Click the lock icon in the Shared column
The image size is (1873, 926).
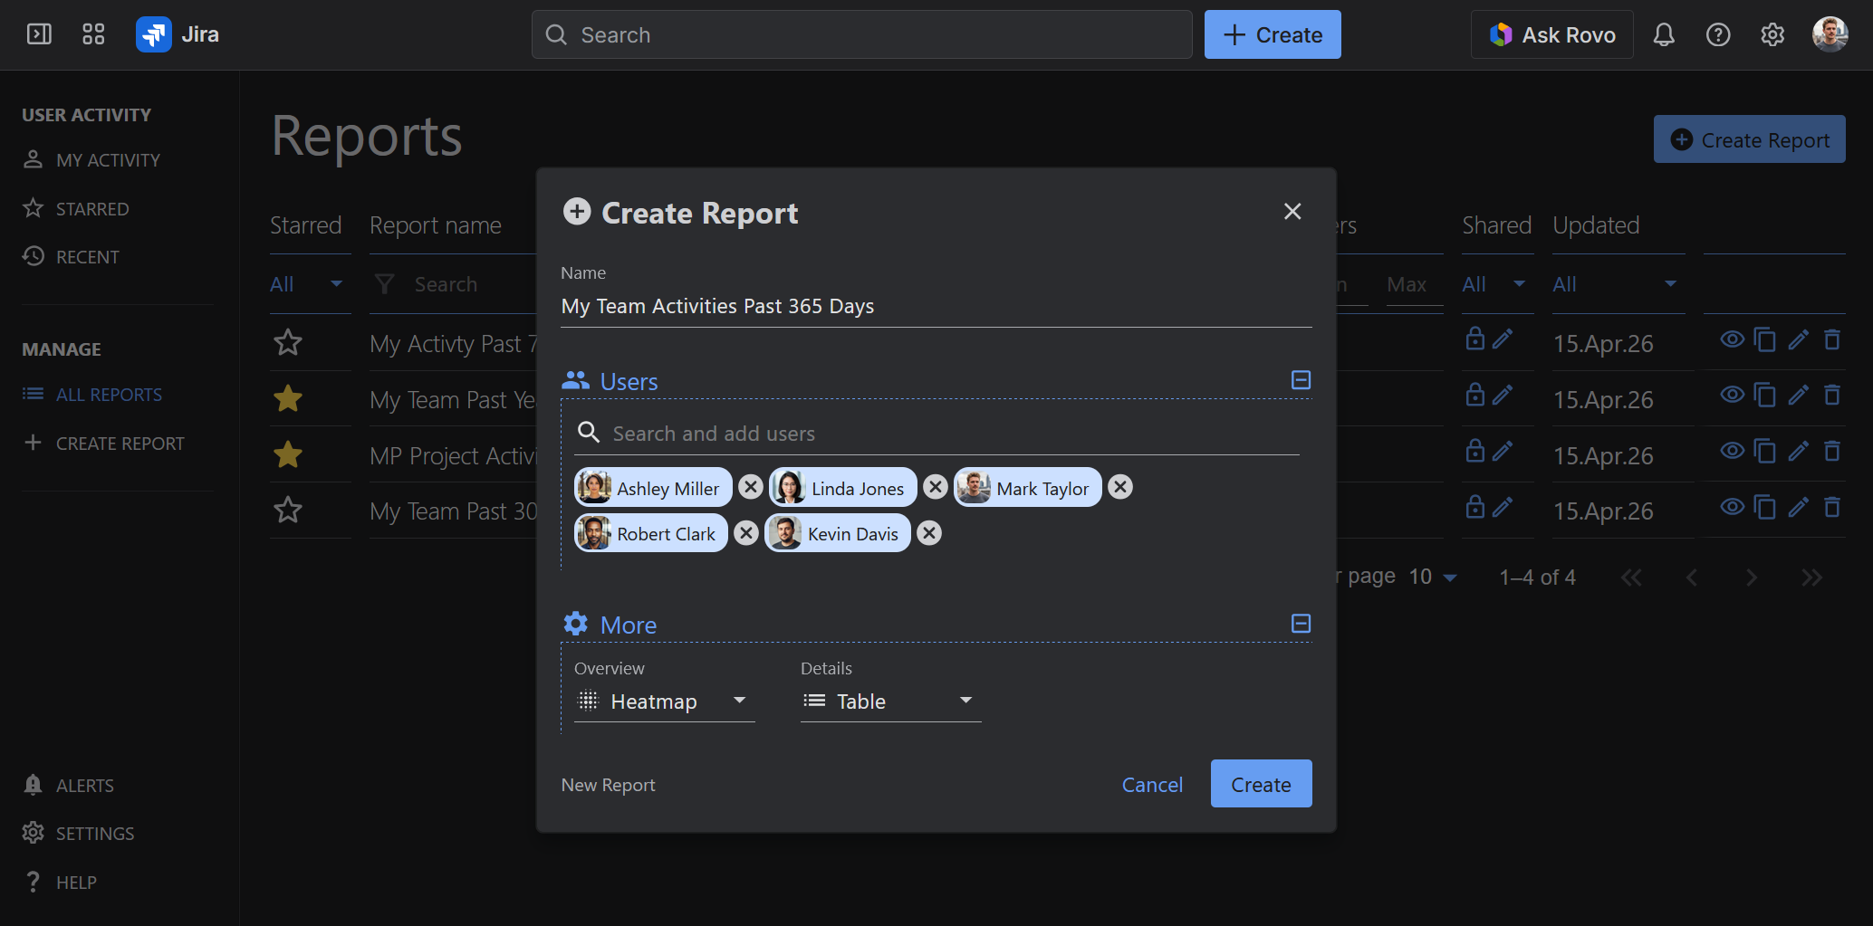[1474, 339]
